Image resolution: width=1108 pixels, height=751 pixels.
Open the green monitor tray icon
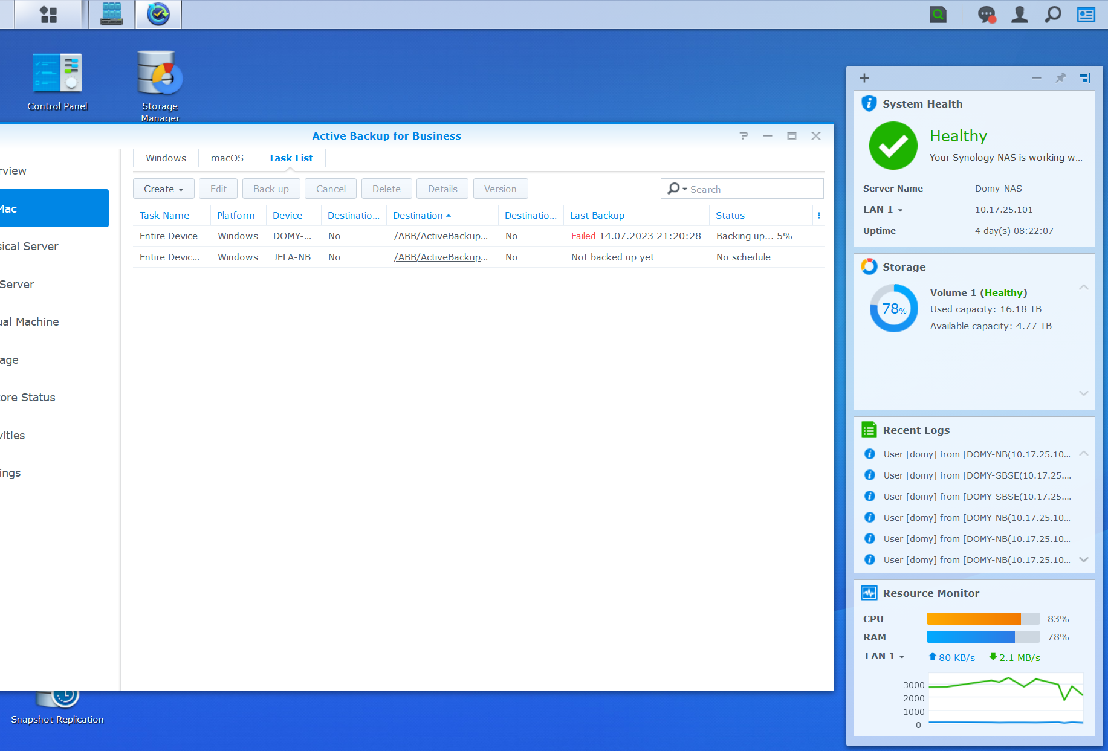pyautogui.click(x=938, y=15)
